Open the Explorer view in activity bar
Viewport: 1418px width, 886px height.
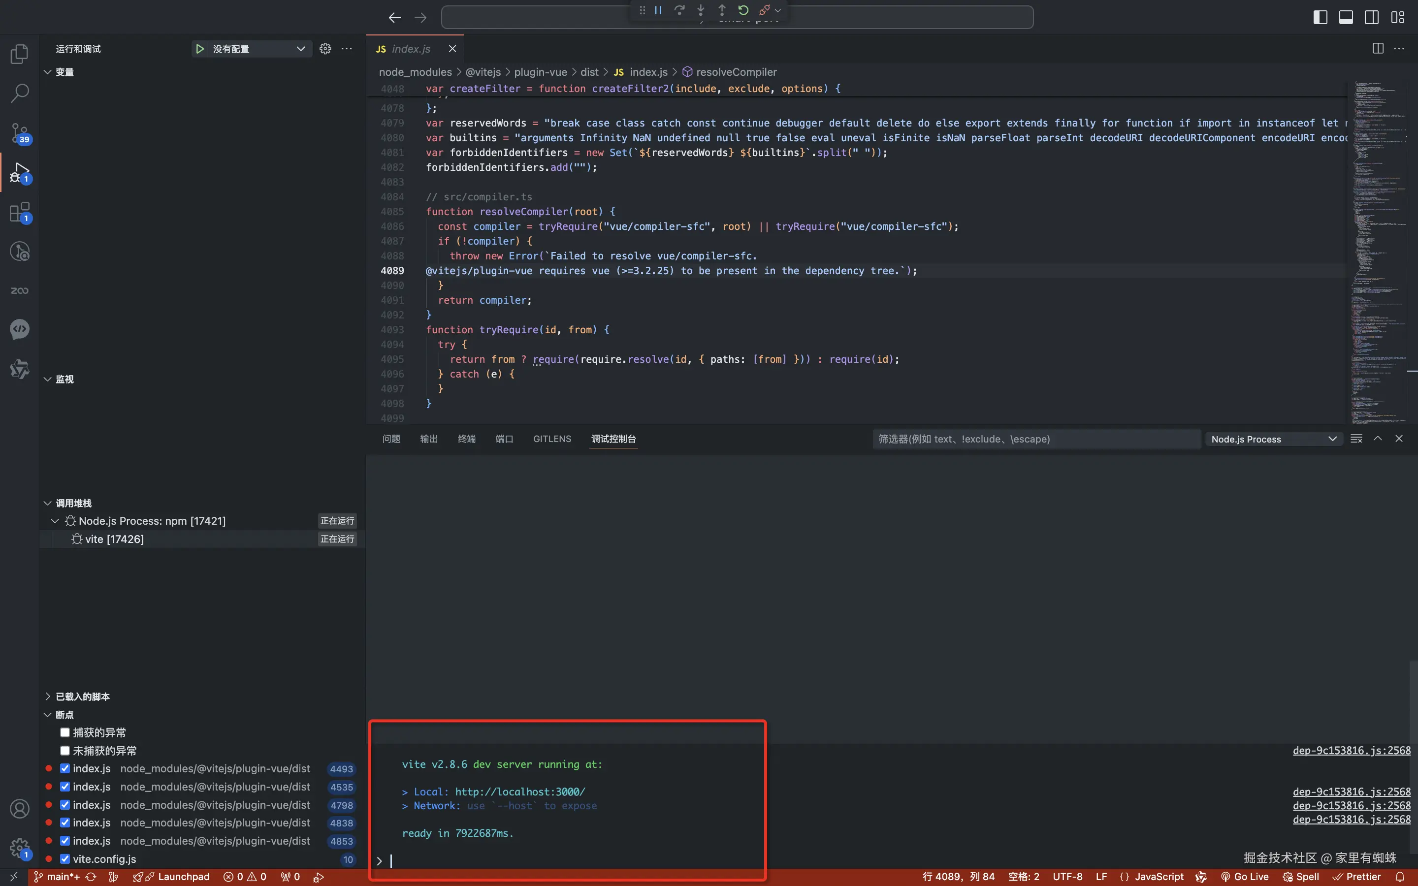19,55
